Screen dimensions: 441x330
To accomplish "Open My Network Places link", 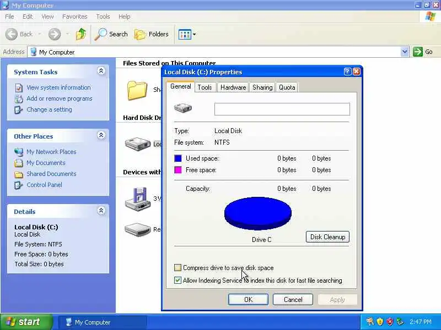I will pyautogui.click(x=51, y=152).
